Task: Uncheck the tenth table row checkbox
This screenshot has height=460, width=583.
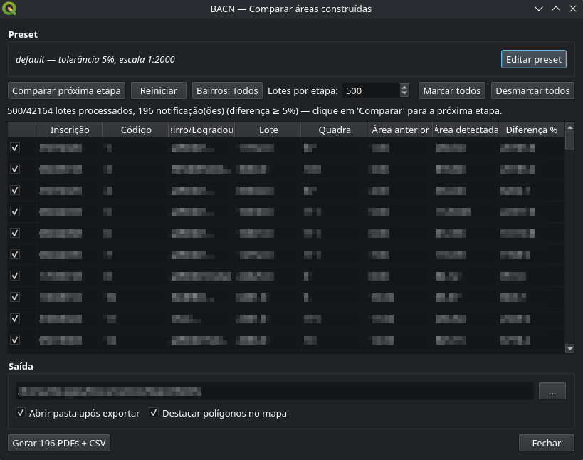Action: 15,340
